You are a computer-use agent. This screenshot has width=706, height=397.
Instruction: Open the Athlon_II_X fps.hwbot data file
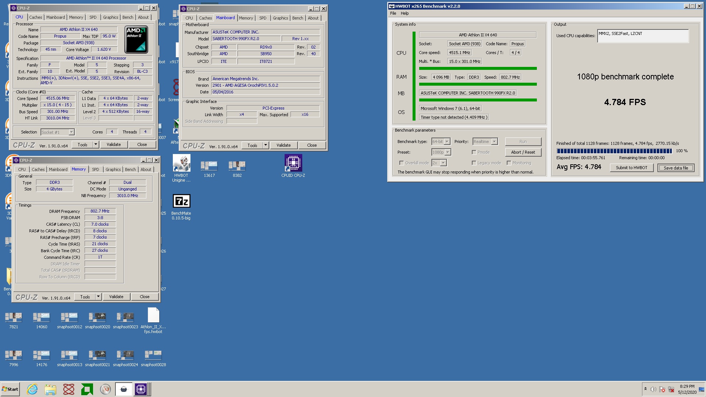tap(153, 321)
